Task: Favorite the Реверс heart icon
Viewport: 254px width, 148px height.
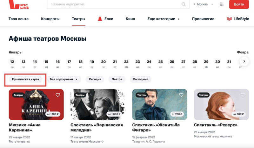Action: tap(243, 95)
